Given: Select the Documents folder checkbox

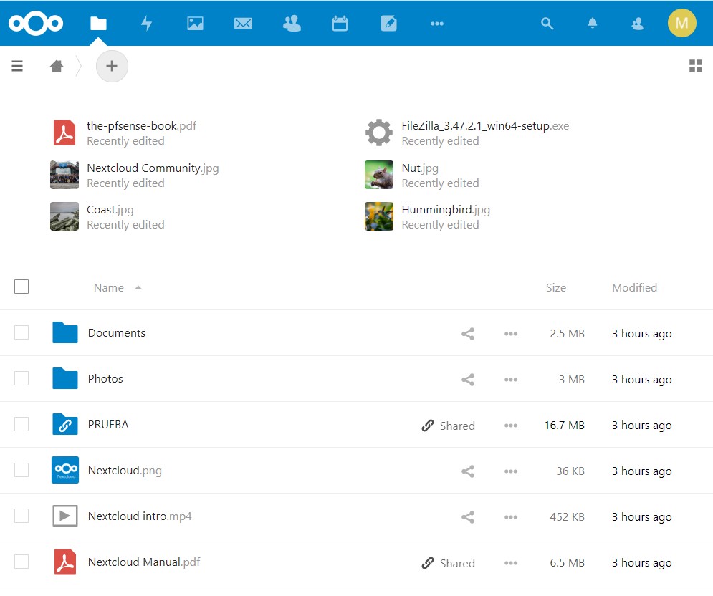Looking at the screenshot, I should coord(21,332).
